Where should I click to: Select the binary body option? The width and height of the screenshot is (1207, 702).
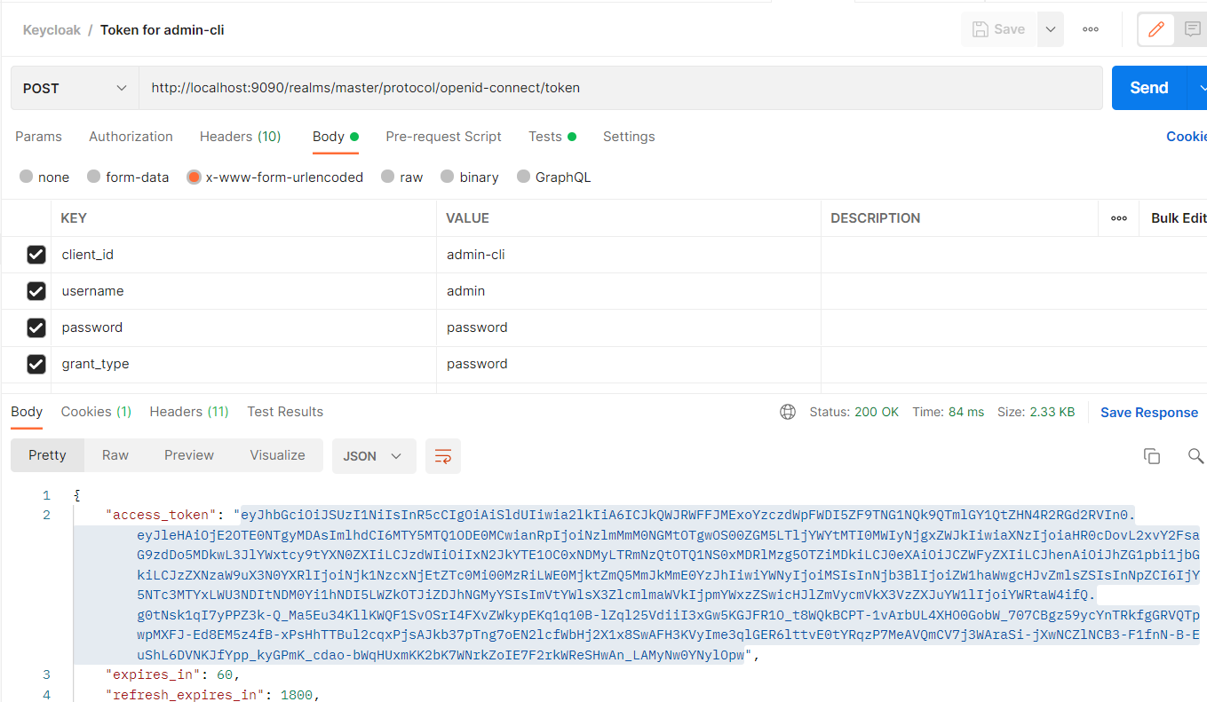click(448, 177)
